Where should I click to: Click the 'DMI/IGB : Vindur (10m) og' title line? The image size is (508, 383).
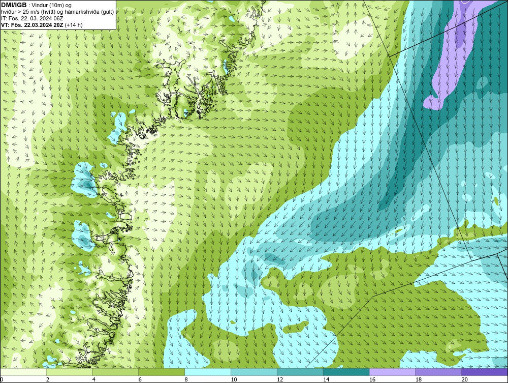(x=37, y=5)
